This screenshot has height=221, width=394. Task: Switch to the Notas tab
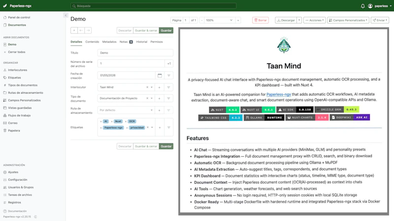(x=126, y=42)
